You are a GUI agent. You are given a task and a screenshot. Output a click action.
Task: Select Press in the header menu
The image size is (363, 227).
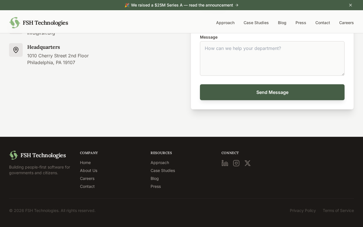click(x=301, y=23)
